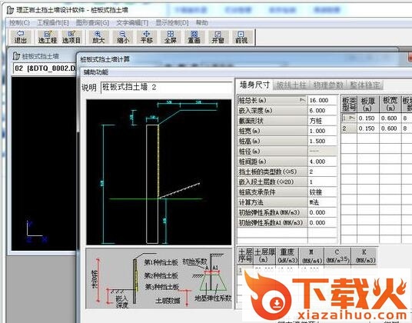412x323 pixels.
Task: Activate the 平移 pan tool
Action: click(x=146, y=37)
